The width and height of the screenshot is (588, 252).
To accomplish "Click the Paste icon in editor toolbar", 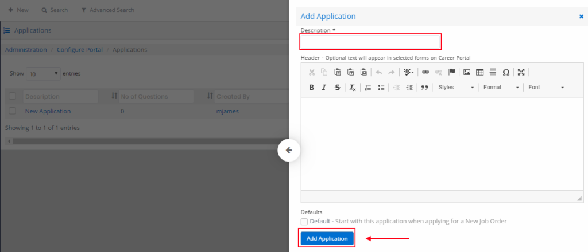I will [338, 72].
